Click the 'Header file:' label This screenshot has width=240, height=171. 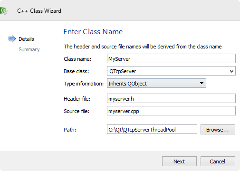coord(77,99)
